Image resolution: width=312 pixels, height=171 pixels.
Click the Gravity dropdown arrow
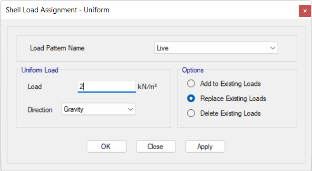pos(130,109)
